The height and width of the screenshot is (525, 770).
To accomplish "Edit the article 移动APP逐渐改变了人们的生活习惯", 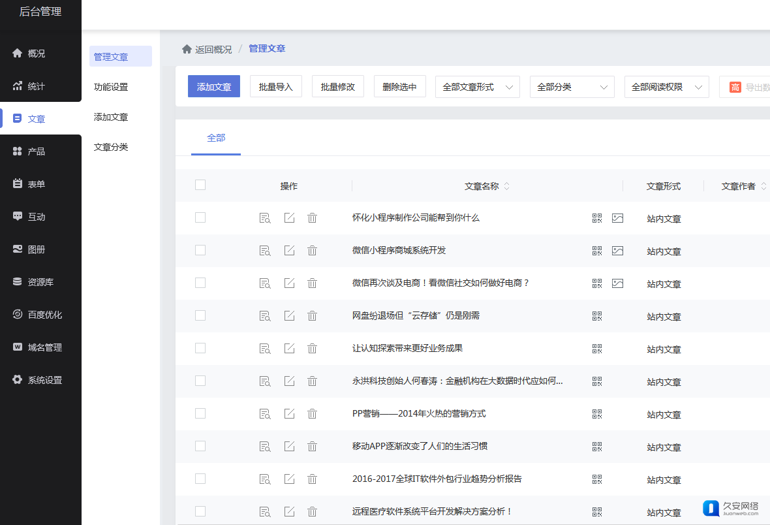I will (x=289, y=447).
